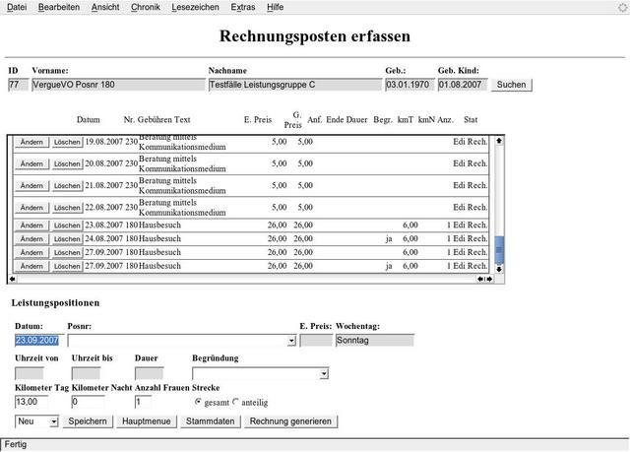The image size is (630, 452).
Task: Click Ändern for the 19.08.2007 entry
Action: pyautogui.click(x=31, y=142)
